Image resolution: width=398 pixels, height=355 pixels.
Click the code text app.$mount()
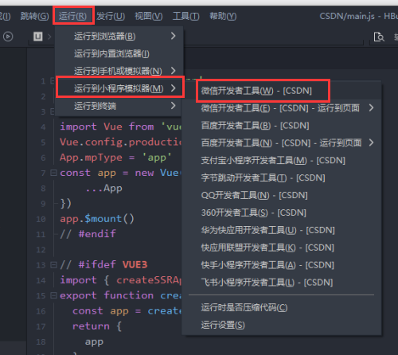(x=97, y=219)
